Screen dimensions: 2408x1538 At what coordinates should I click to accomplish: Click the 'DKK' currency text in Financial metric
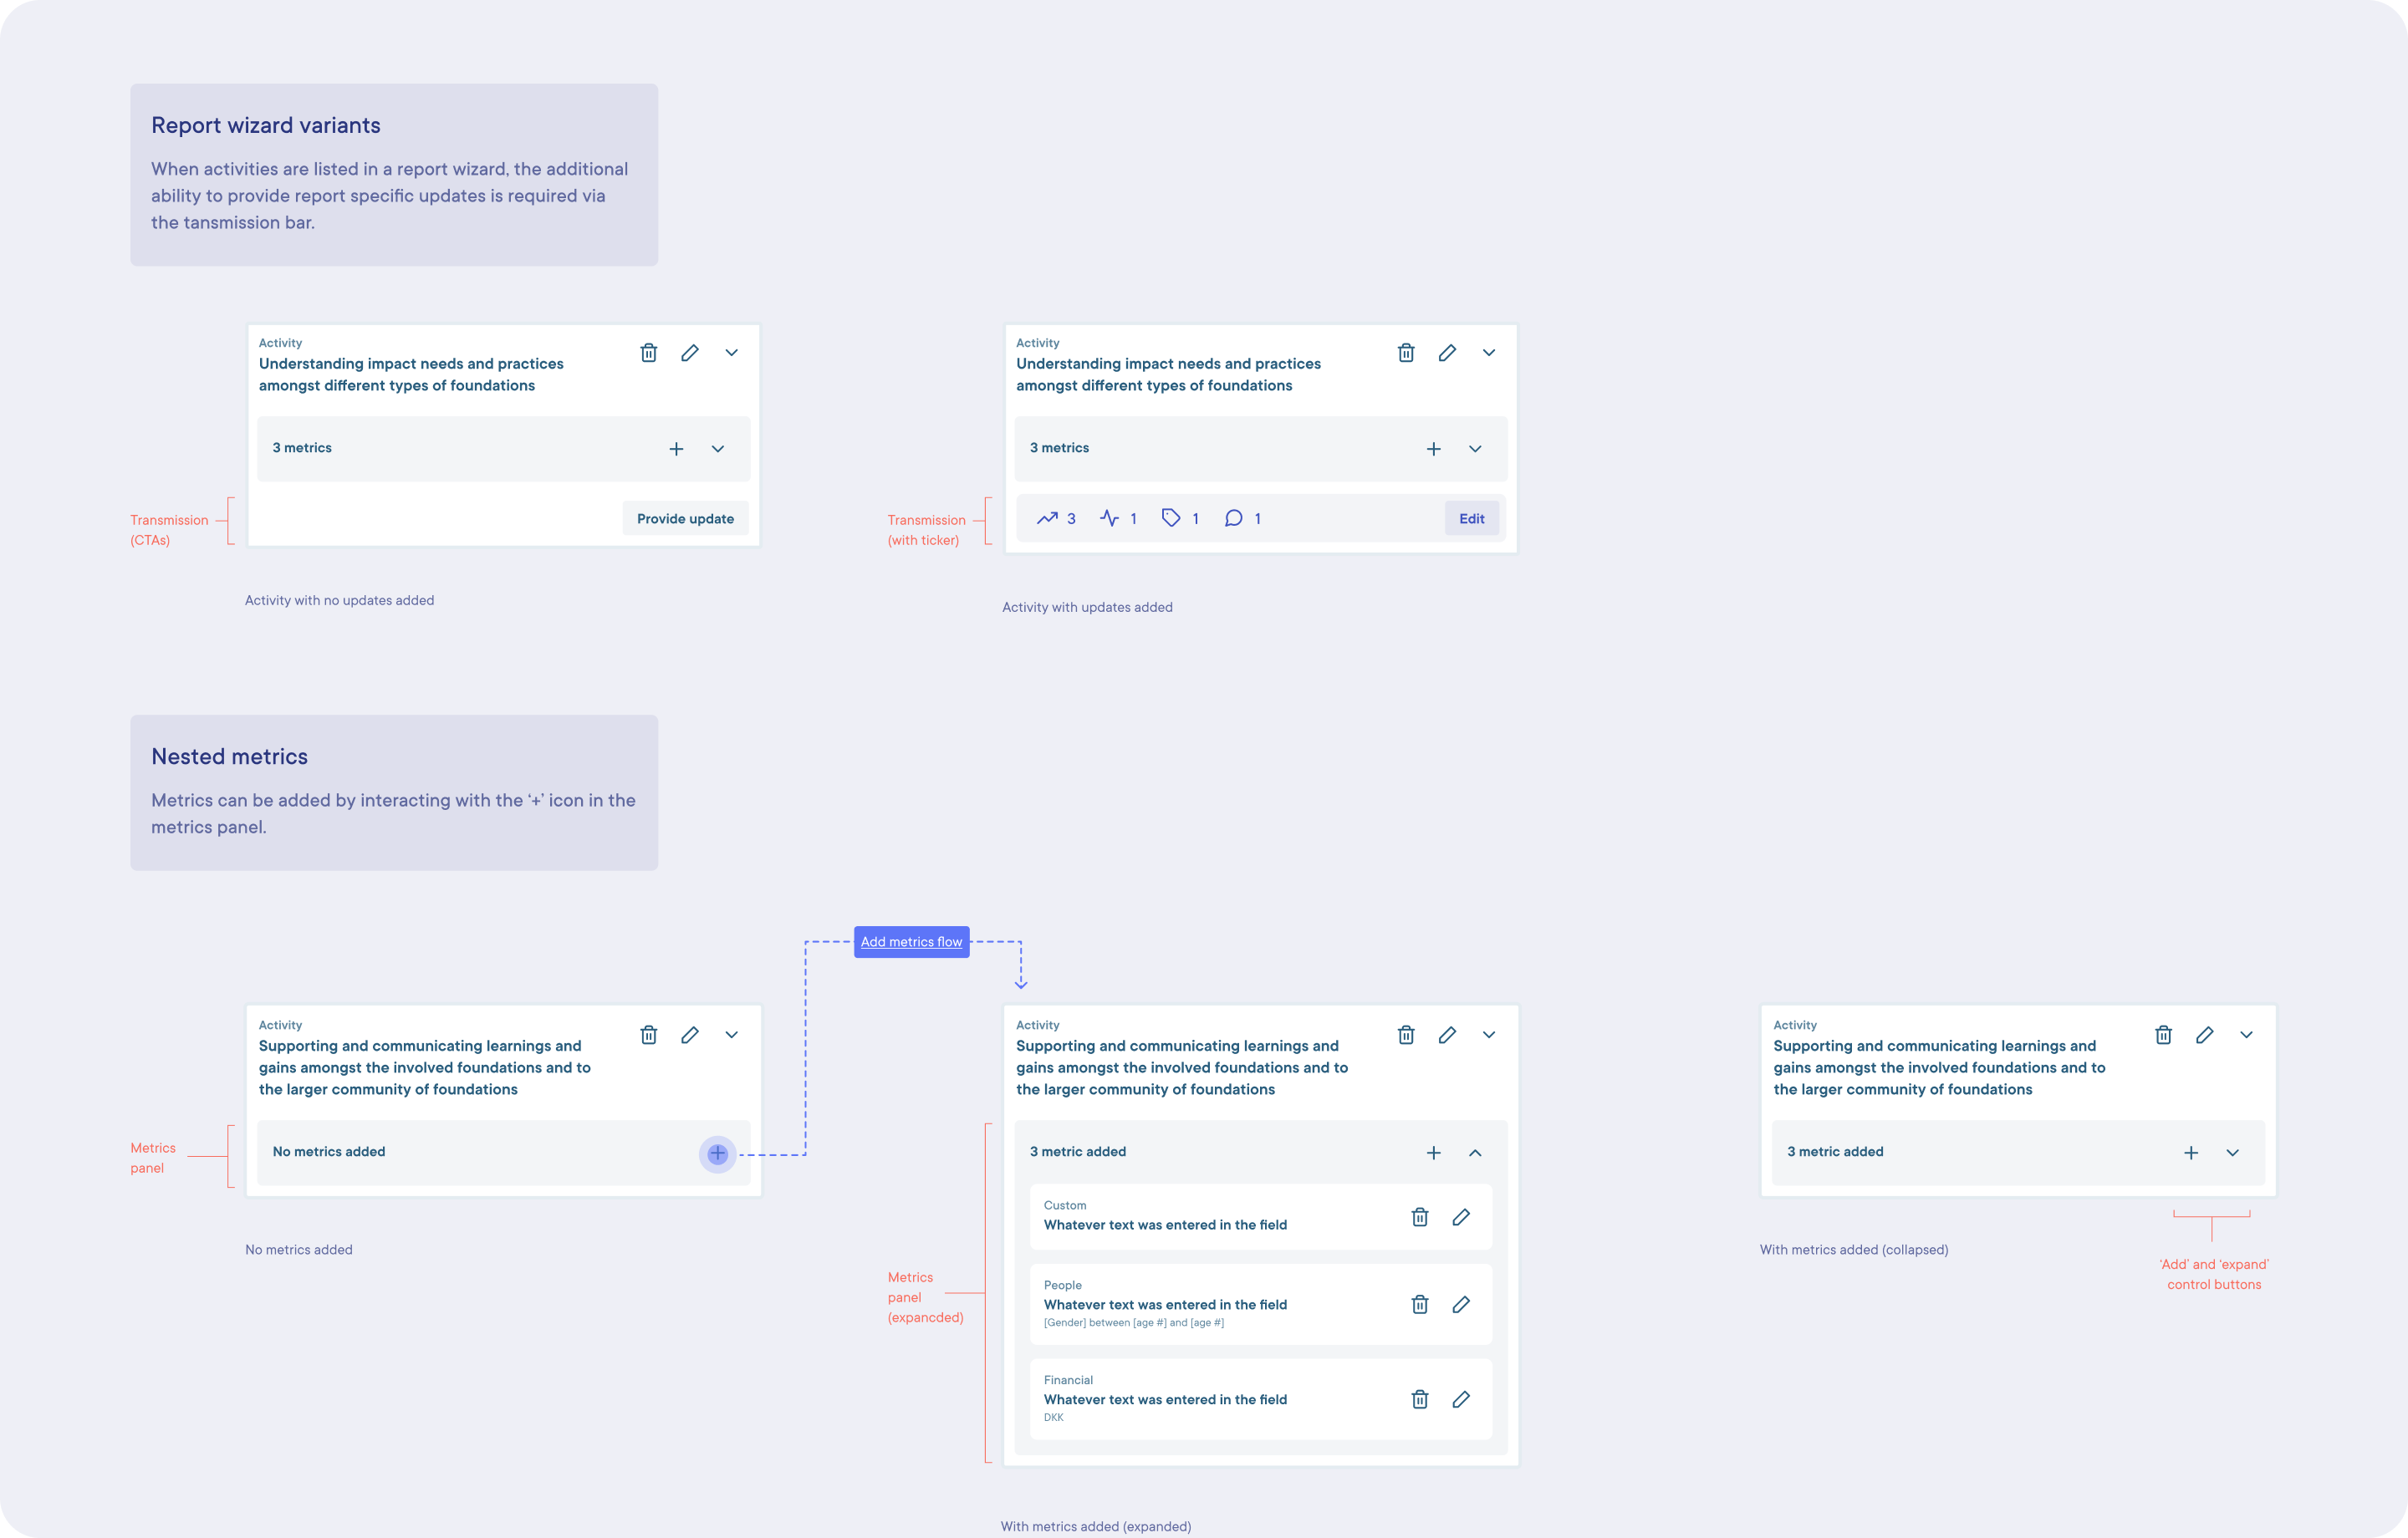point(1054,1418)
